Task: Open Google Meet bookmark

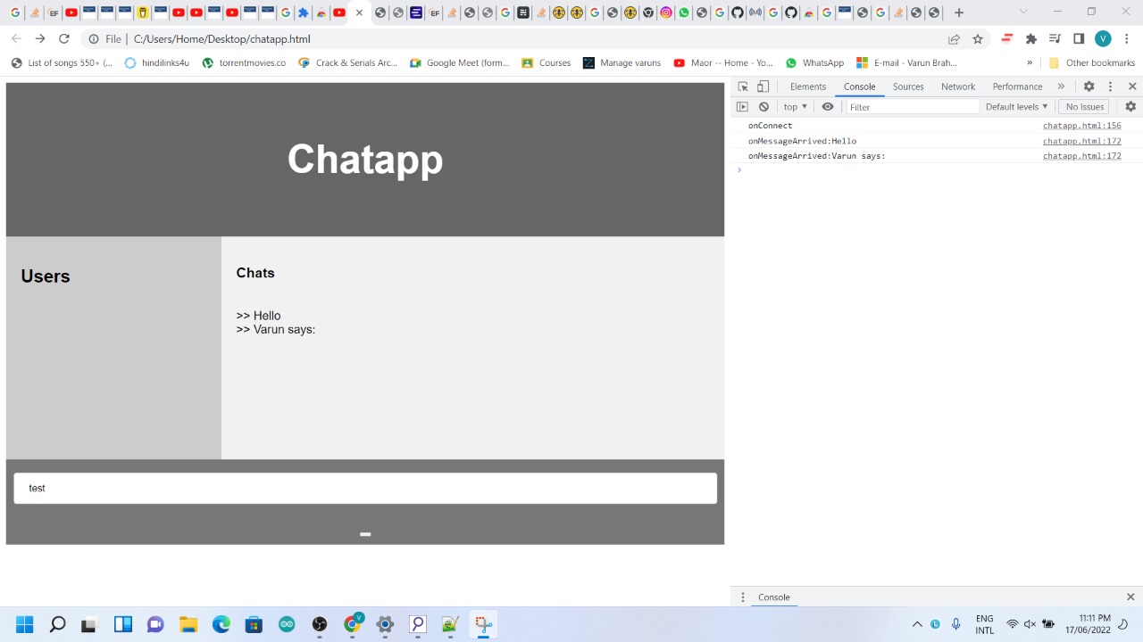Action: [459, 62]
